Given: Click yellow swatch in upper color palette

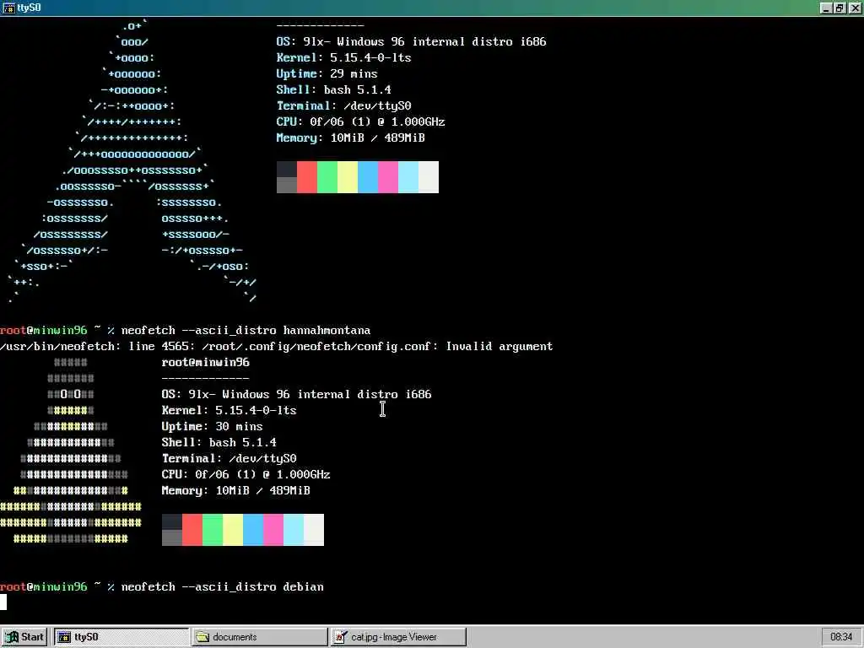Looking at the screenshot, I should coord(348,177).
